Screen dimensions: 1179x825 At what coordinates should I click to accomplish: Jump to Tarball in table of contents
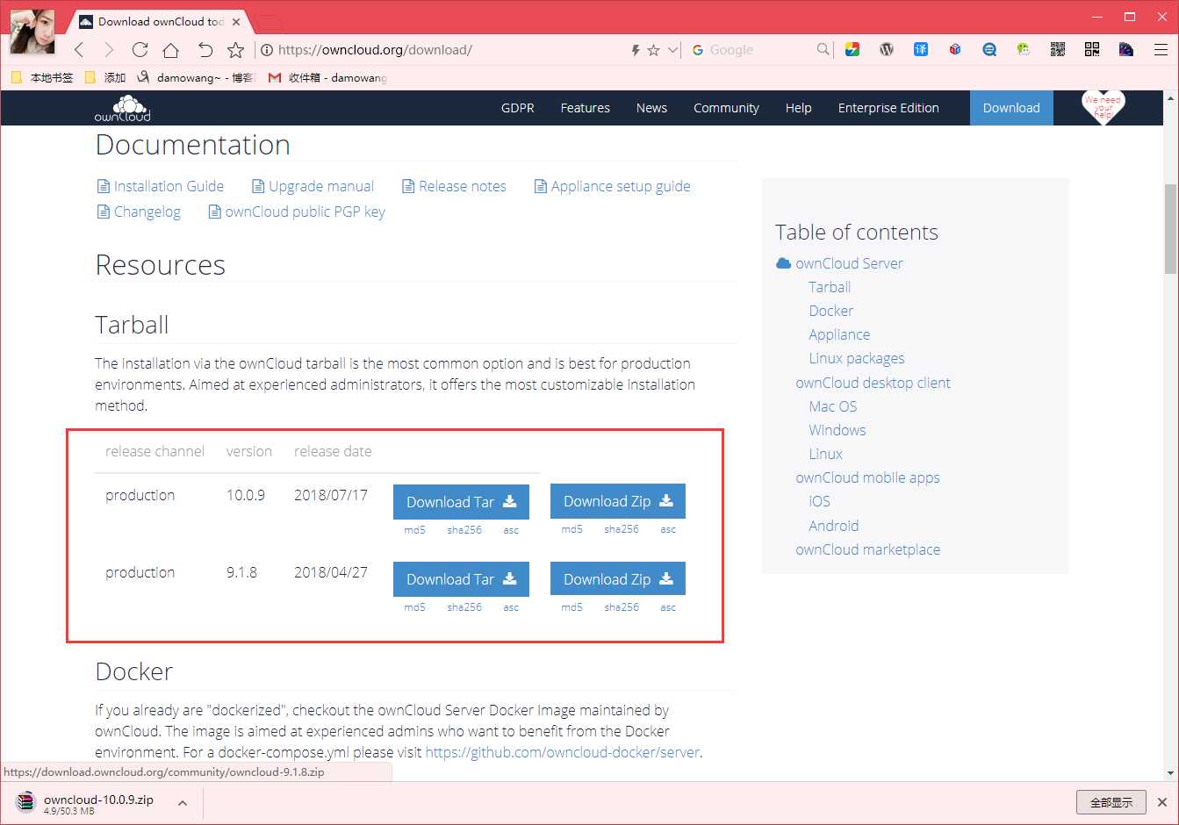coord(830,287)
